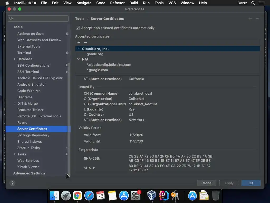Click the Tools breadcrumb link
The image size is (270, 203).
click(80, 19)
